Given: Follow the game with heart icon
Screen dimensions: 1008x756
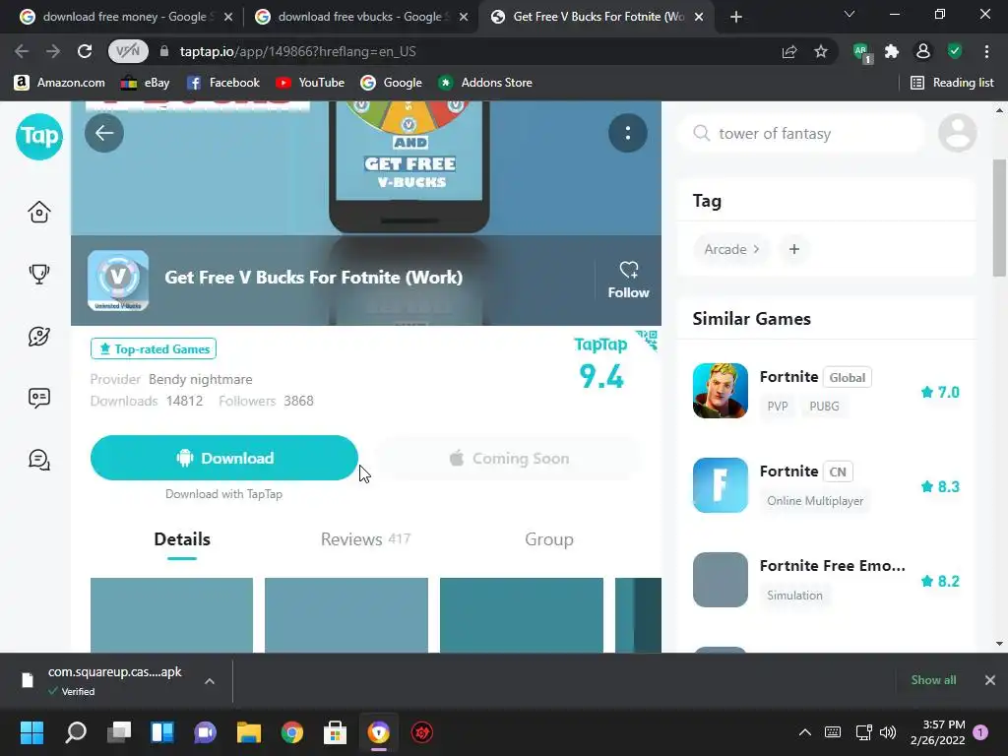Looking at the screenshot, I should (628, 281).
